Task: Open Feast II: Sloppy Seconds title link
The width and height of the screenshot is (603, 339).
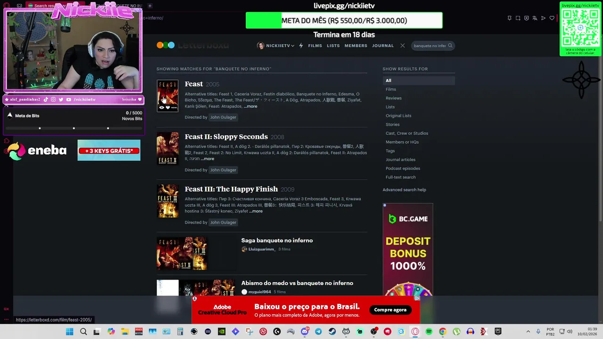Action: coord(226,137)
